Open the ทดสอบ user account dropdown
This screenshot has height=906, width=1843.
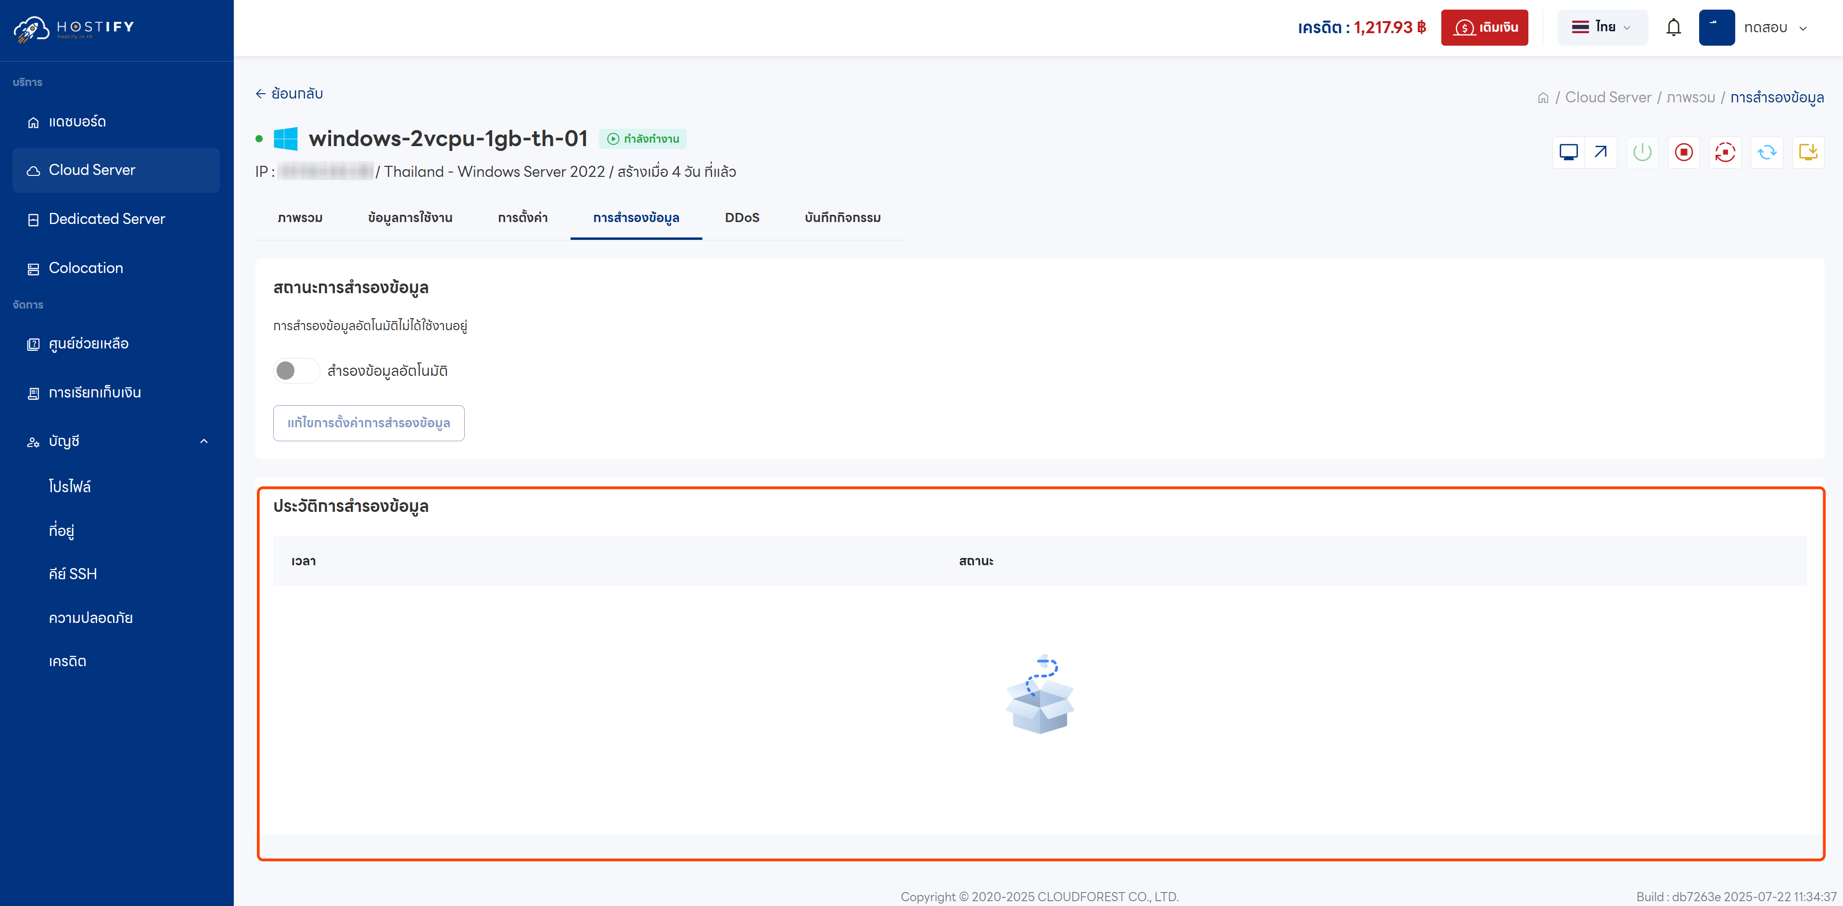(x=1775, y=28)
